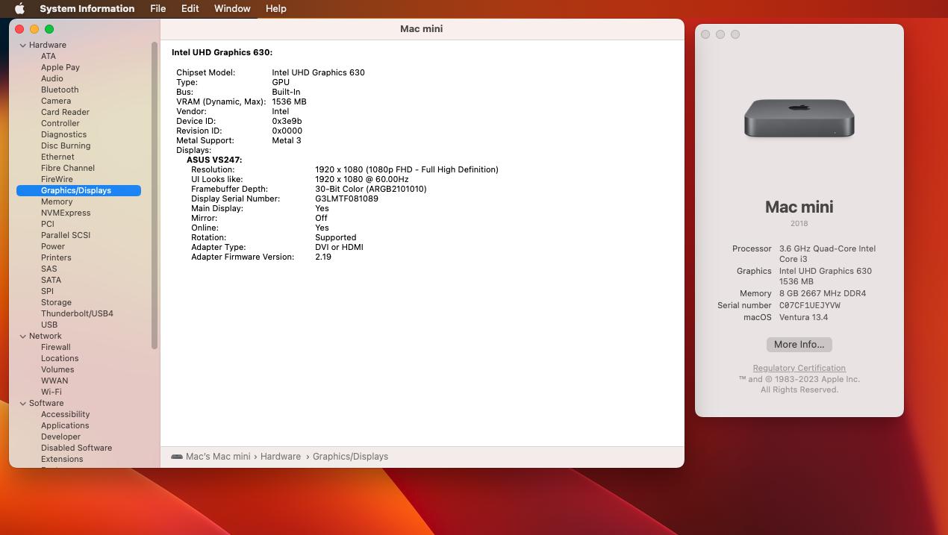The height and width of the screenshot is (535, 948).
Task: Collapse the Software section chevron
Action: tap(23, 403)
